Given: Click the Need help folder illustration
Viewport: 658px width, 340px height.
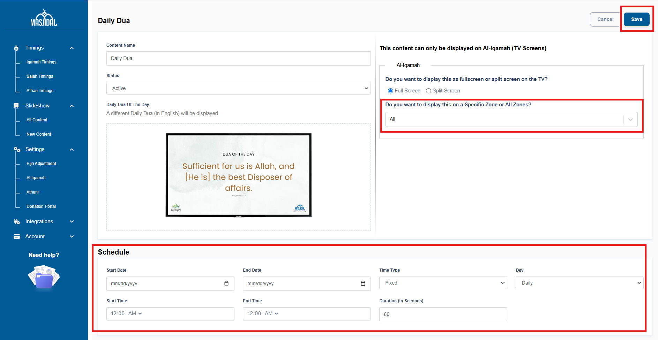Looking at the screenshot, I should click(44, 277).
